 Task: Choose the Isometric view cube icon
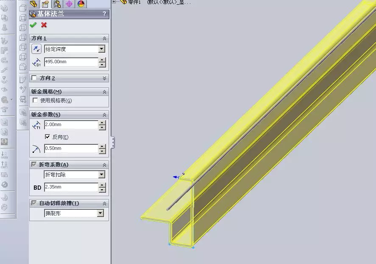click(x=23, y=66)
